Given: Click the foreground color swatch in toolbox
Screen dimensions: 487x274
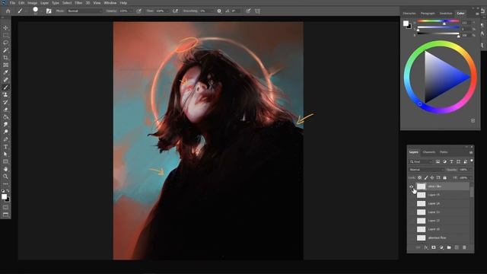Looking at the screenshot, I should coord(4,196).
